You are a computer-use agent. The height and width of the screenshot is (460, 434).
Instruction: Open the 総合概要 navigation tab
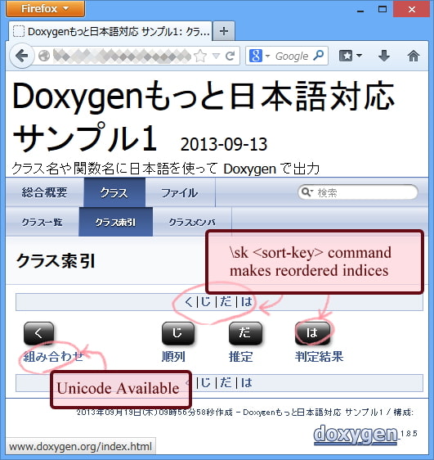tap(44, 192)
